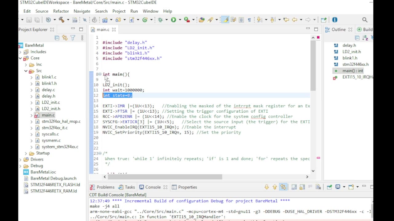The height and width of the screenshot is (221, 394).
Task: Open the Navigate menu
Action: tap(82, 11)
